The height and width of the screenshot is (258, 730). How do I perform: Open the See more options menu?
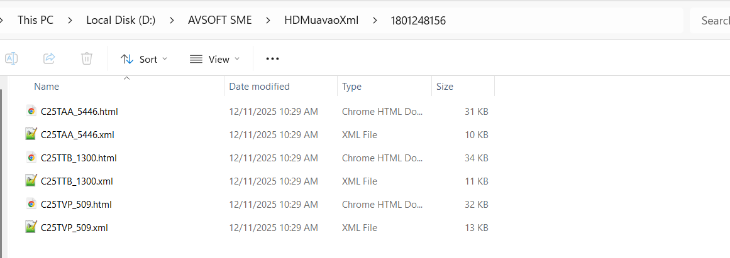click(272, 59)
